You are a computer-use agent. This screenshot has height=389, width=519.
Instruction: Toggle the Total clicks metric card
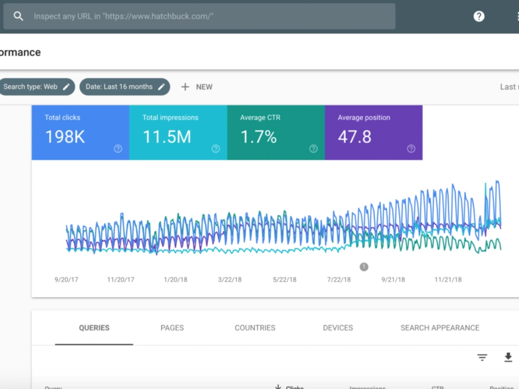point(80,133)
